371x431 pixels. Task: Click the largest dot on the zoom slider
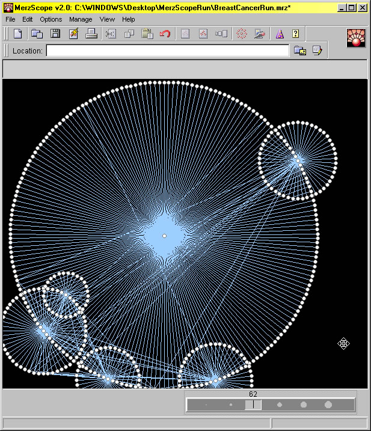(328, 405)
